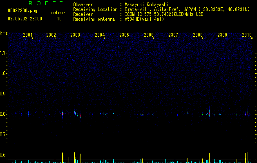257x163 pixels.
Task: Click the Receiving Location label
Action: [95, 9]
